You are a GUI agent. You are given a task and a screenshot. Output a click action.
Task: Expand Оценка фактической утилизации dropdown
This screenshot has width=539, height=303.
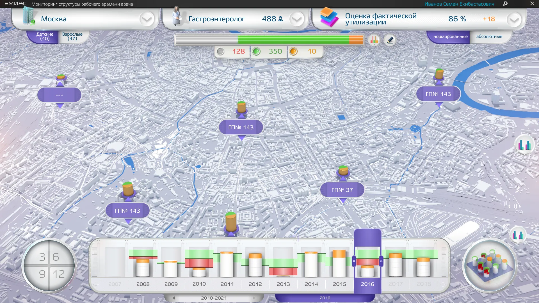coord(514,20)
